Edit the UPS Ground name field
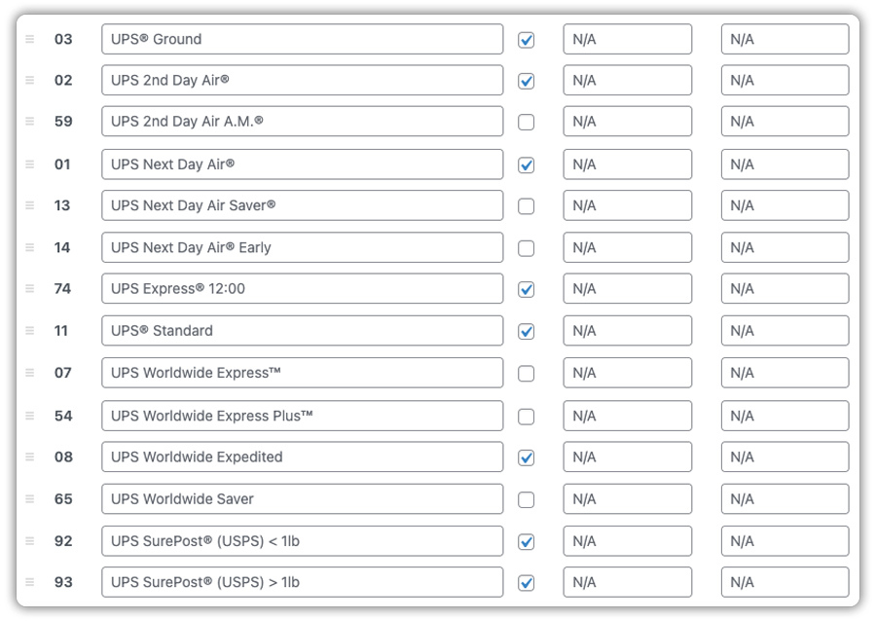Screen dimensions: 876x621 [x=303, y=39]
